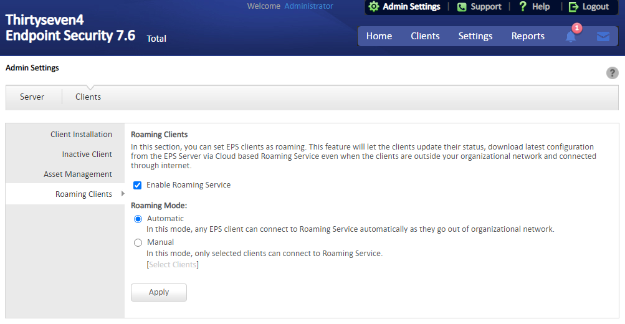This screenshot has width=625, height=324.
Task: Click the Admin Settings text link
Action: [411, 7]
